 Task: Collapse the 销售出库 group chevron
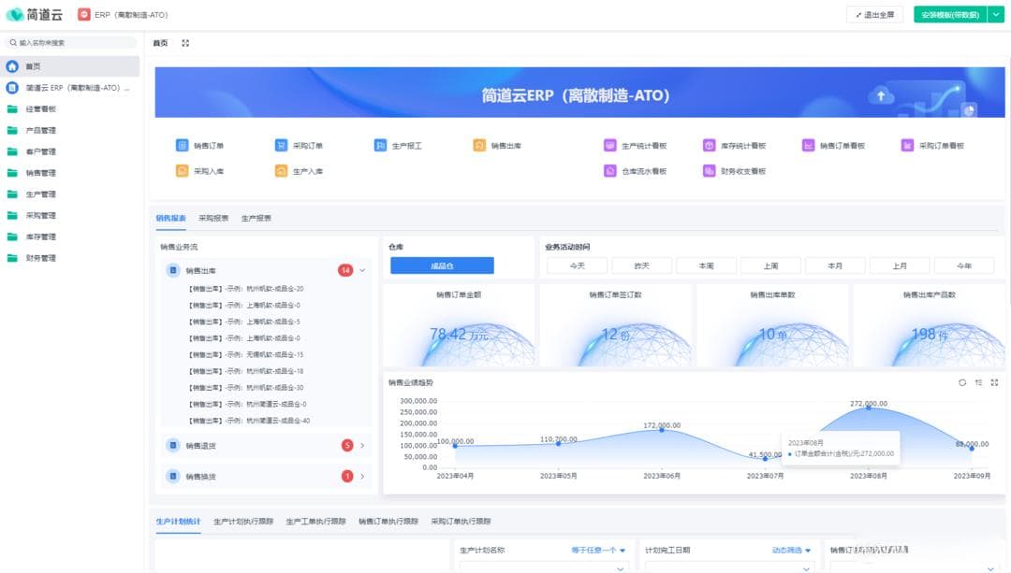[x=362, y=270]
